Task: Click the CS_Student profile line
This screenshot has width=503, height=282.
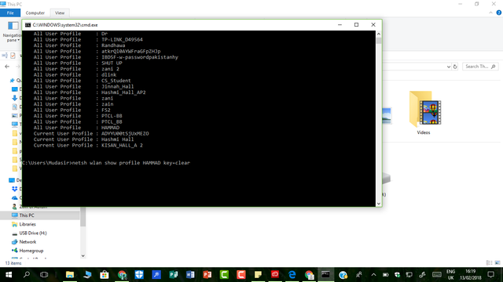Action: pyautogui.click(x=82, y=81)
